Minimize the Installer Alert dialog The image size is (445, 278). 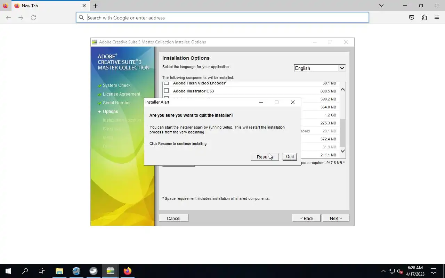pyautogui.click(x=261, y=102)
